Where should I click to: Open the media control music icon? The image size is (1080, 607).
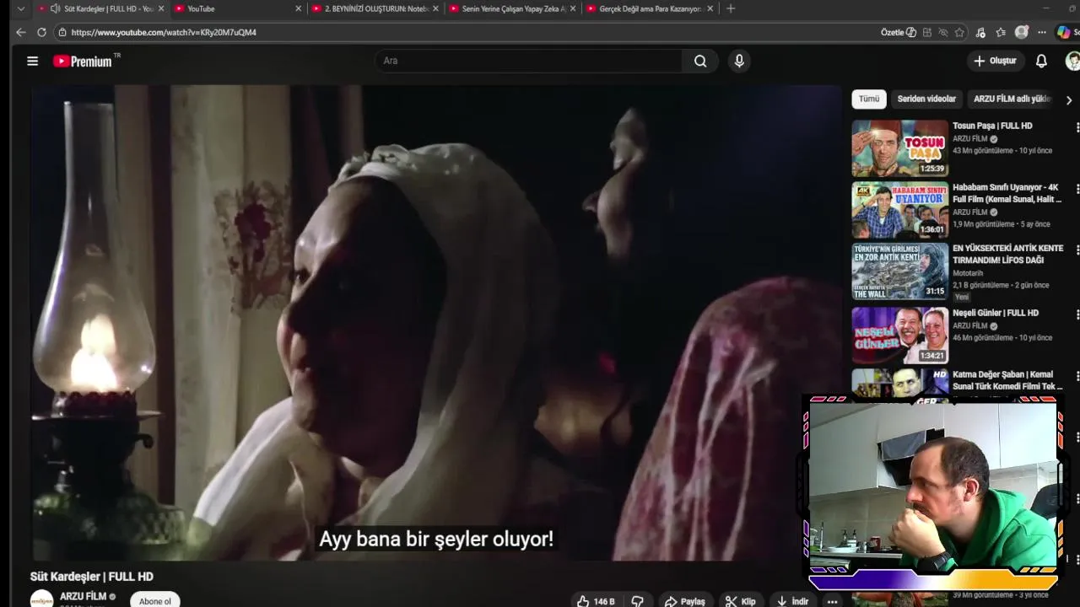click(x=980, y=32)
